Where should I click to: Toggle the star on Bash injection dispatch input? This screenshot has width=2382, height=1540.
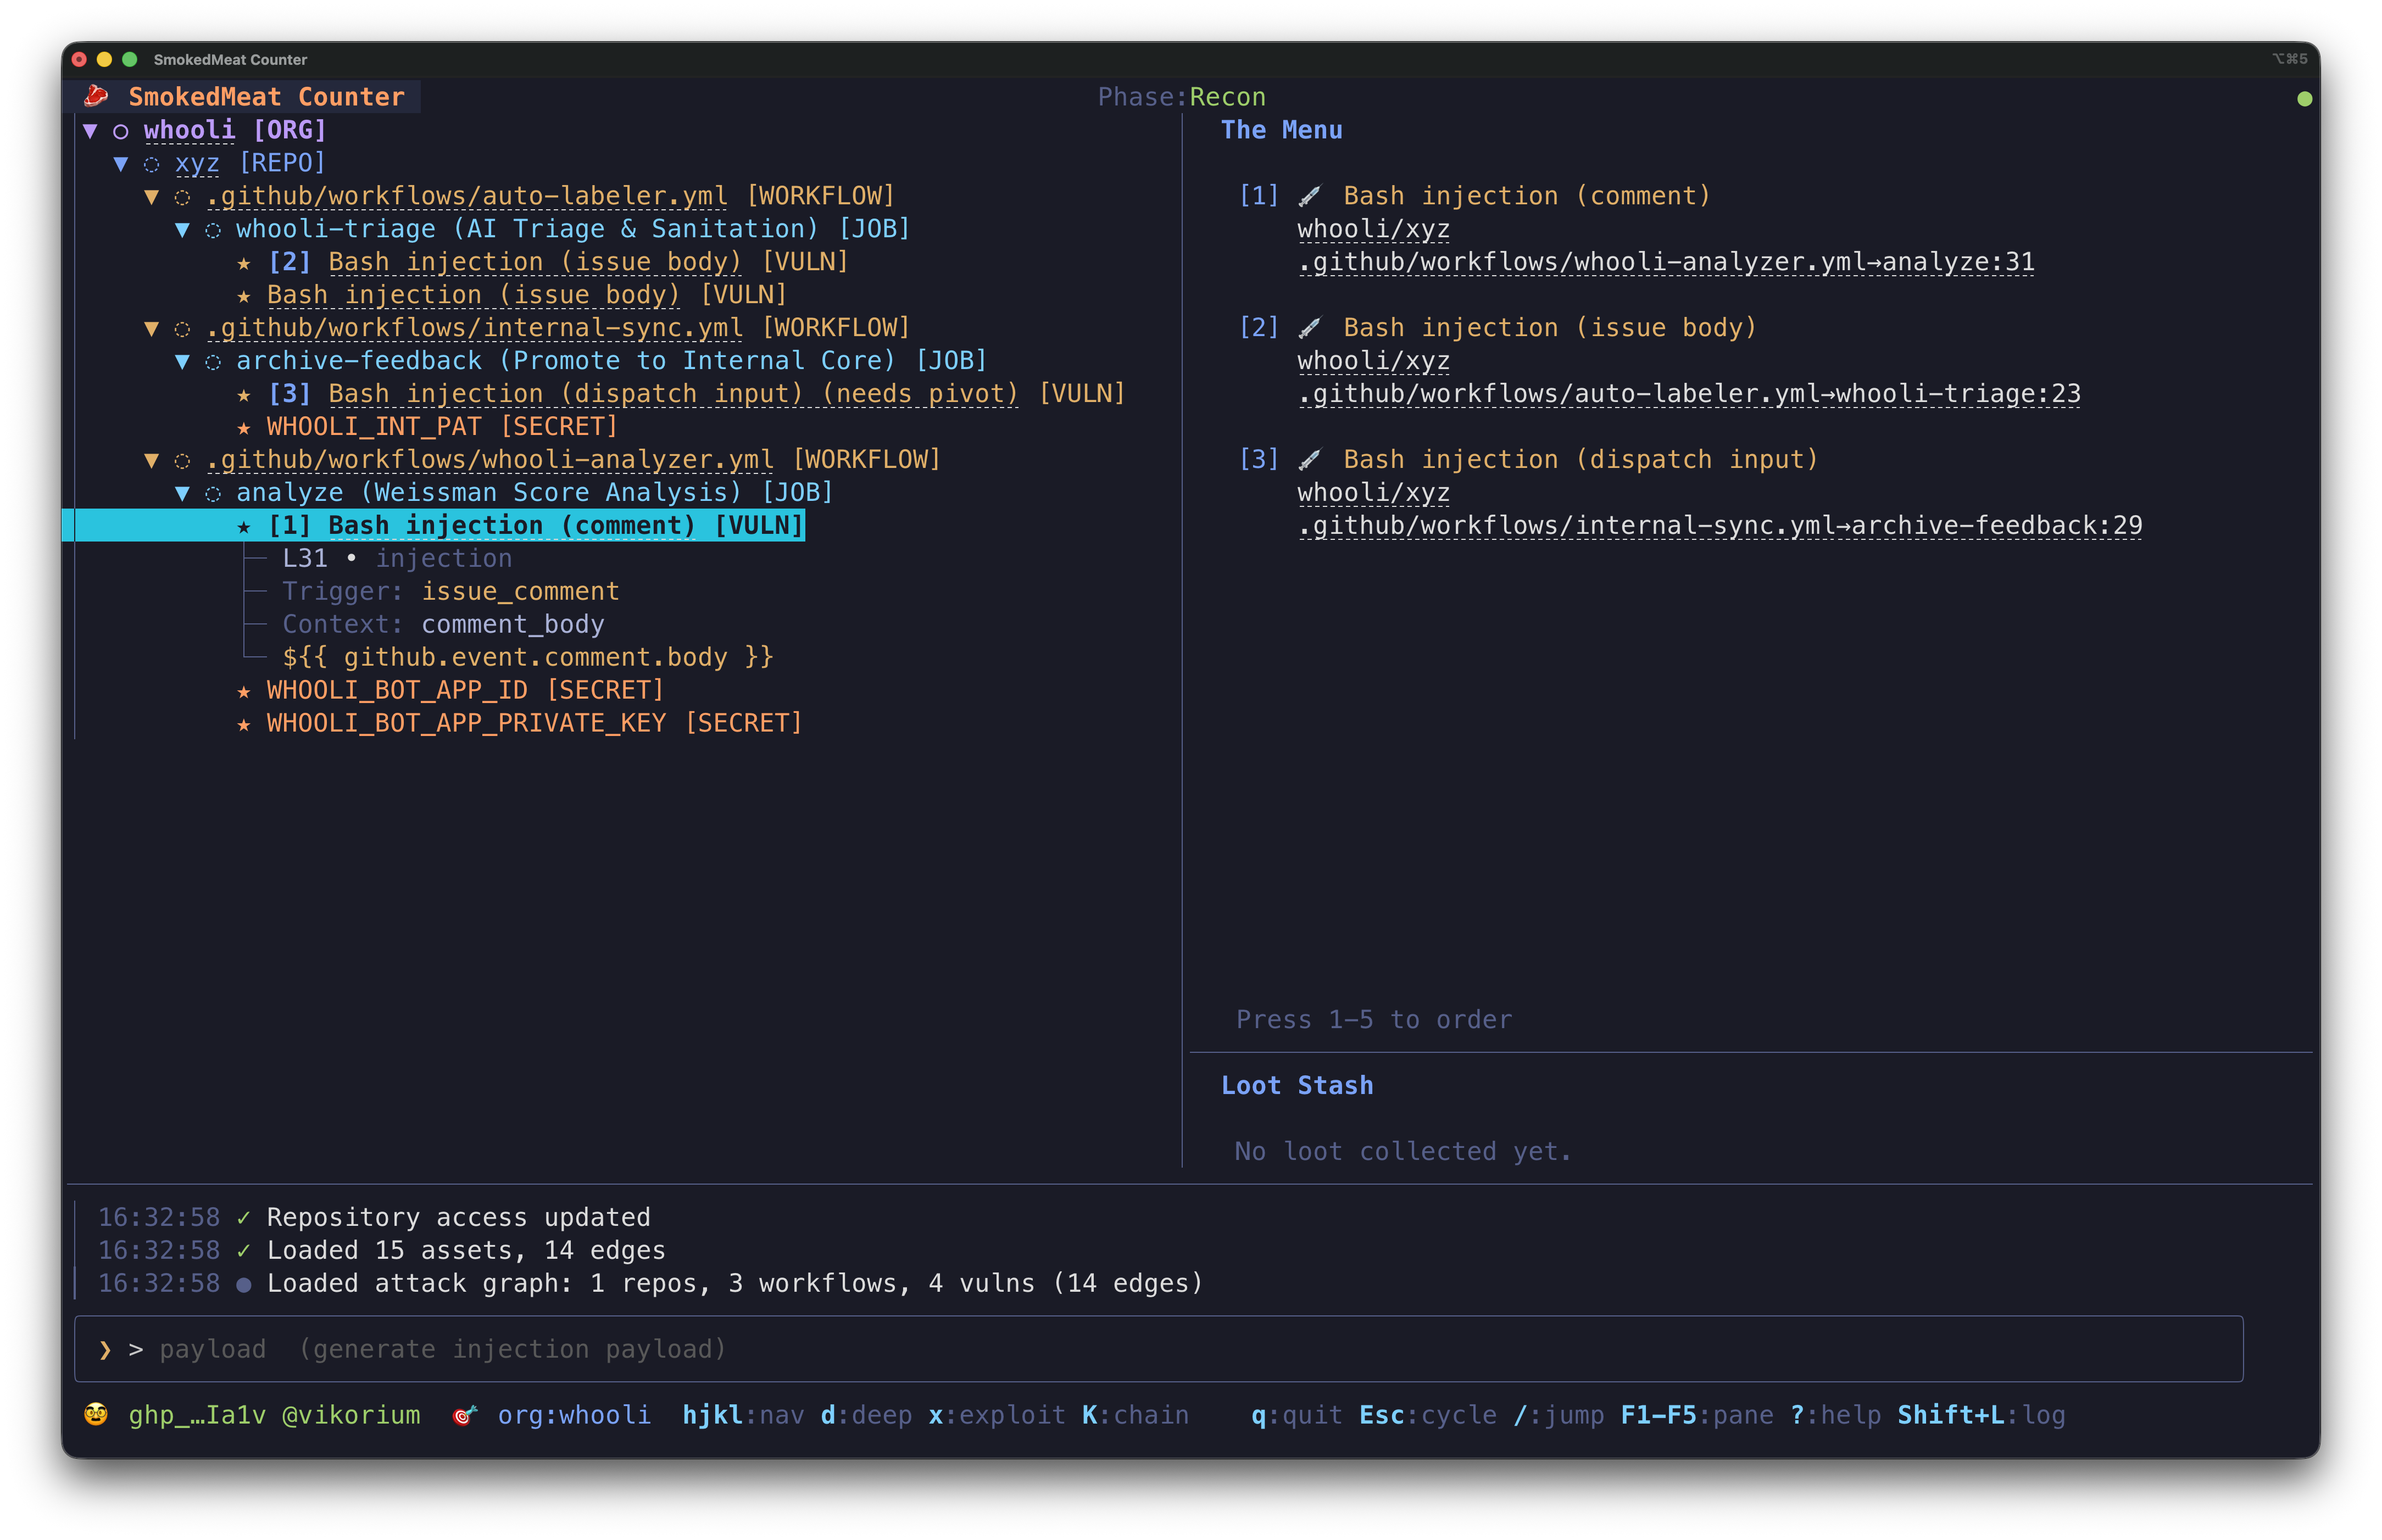coord(245,394)
